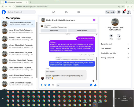Switch the ENG language indicator
The height and width of the screenshot is (107, 134).
pyautogui.click(x=119, y=98)
